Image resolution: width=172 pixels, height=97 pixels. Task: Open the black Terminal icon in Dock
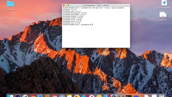128,96
